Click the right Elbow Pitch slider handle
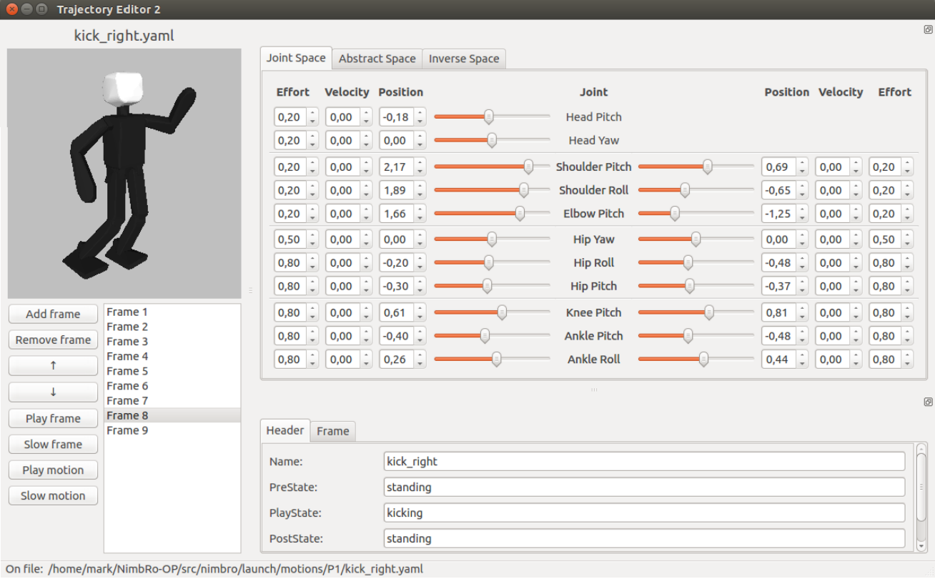935x579 pixels. pos(675,213)
